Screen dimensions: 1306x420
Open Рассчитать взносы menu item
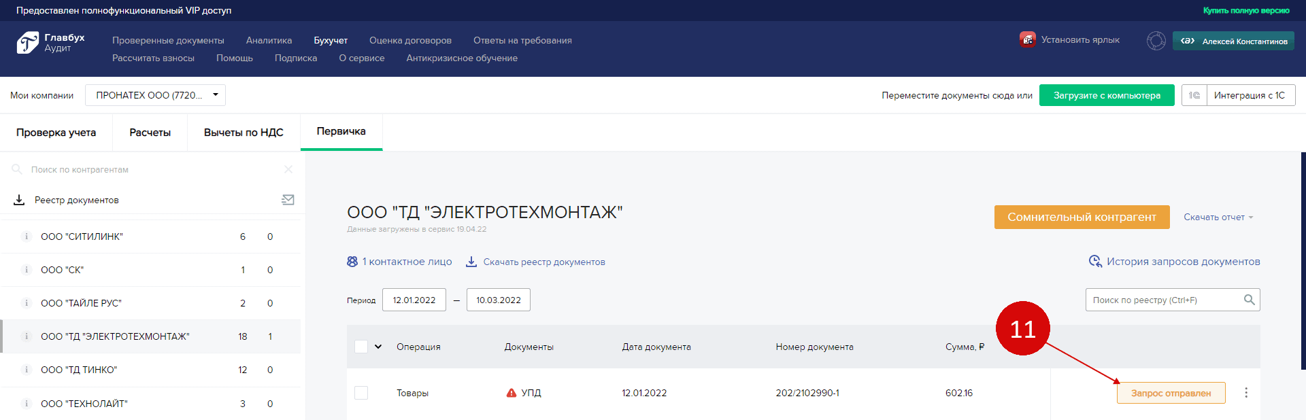click(x=153, y=58)
